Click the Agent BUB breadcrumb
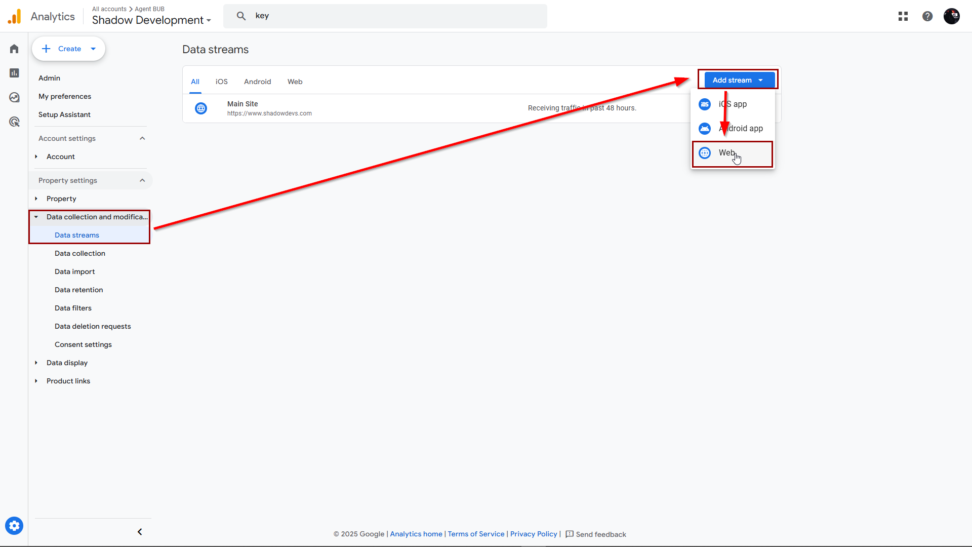The width and height of the screenshot is (972, 547). click(x=149, y=9)
